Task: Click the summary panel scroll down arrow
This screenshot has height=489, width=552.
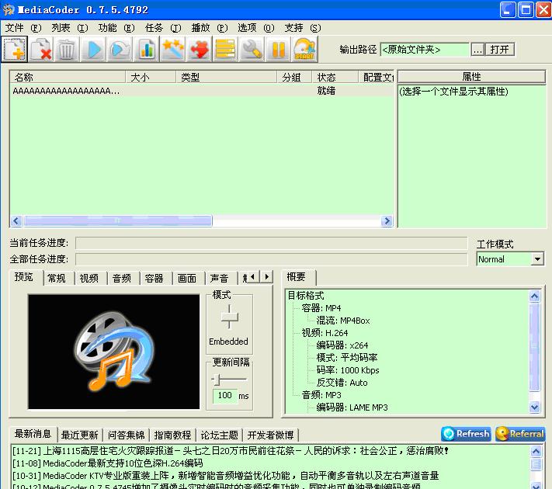Action: [534, 407]
